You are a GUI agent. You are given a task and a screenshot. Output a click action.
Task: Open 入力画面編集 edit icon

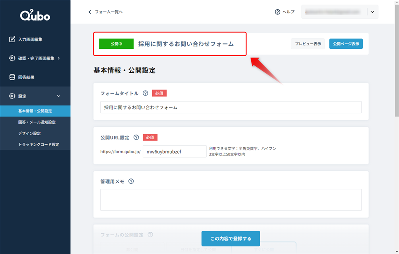click(x=12, y=39)
